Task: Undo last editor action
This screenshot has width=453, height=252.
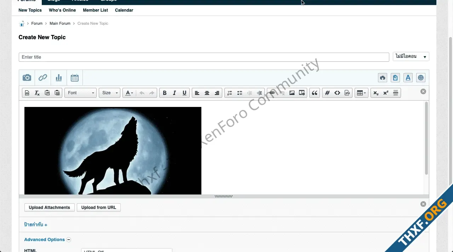Action: pyautogui.click(x=142, y=93)
